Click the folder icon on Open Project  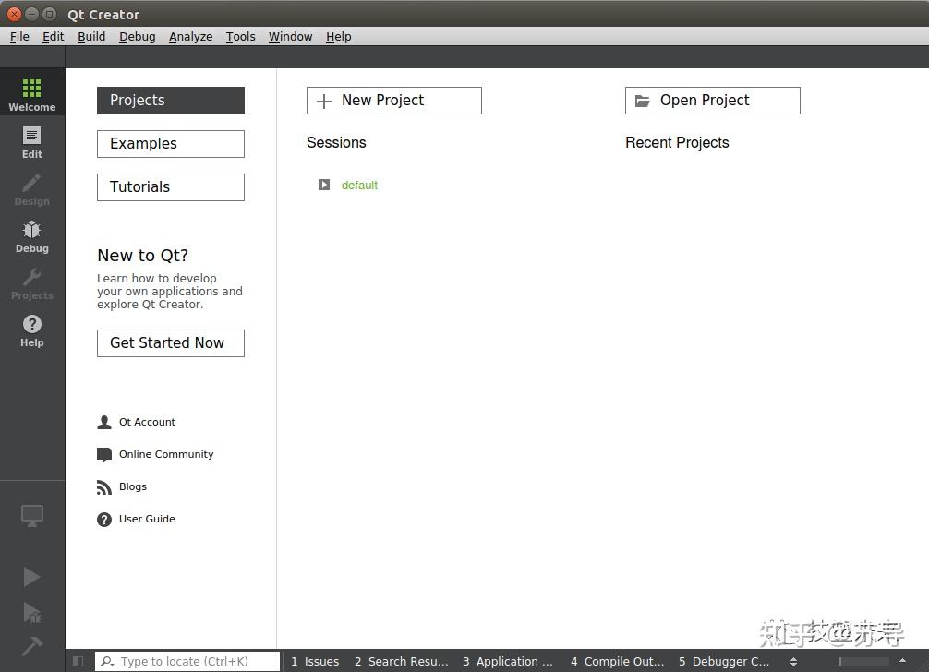643,102
